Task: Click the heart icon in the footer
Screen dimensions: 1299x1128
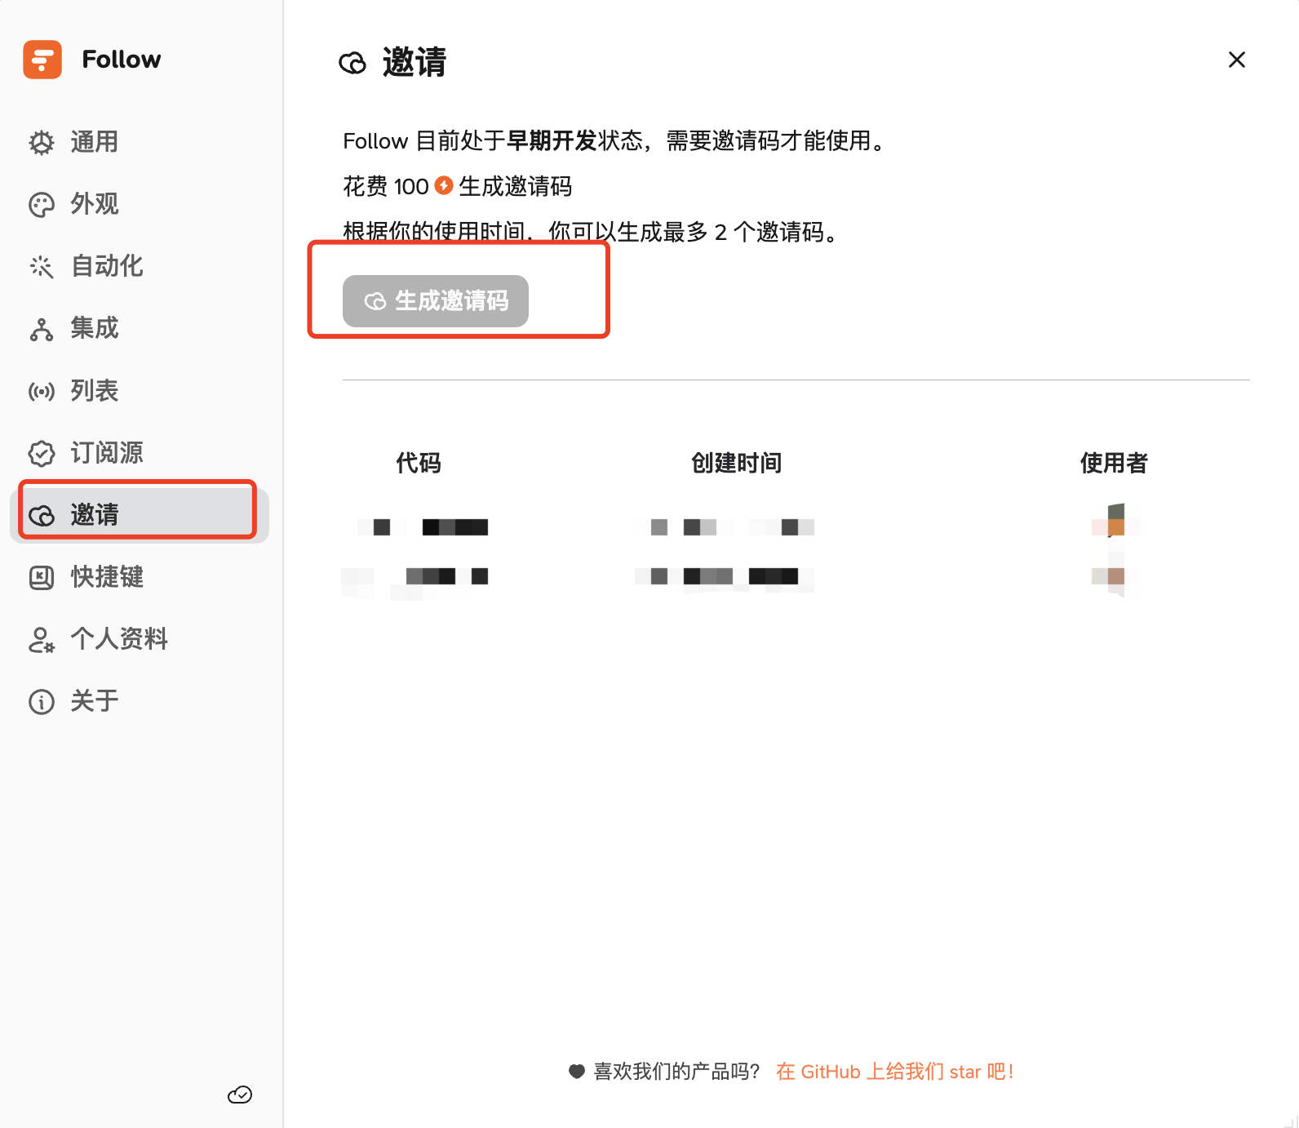Action: tap(577, 1072)
